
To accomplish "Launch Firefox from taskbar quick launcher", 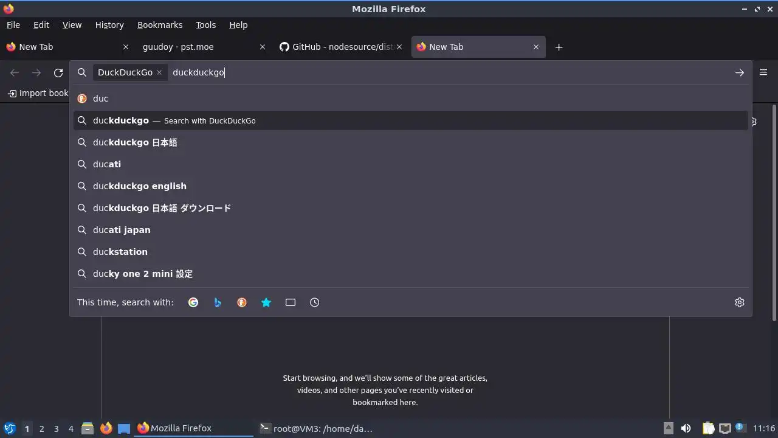I will pos(106,428).
